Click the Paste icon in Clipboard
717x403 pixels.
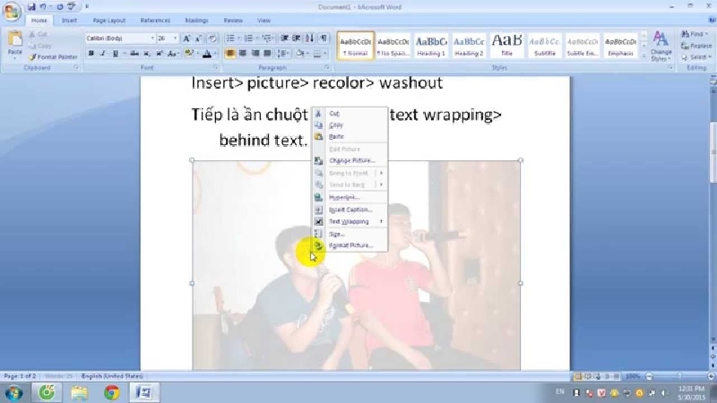coord(14,41)
